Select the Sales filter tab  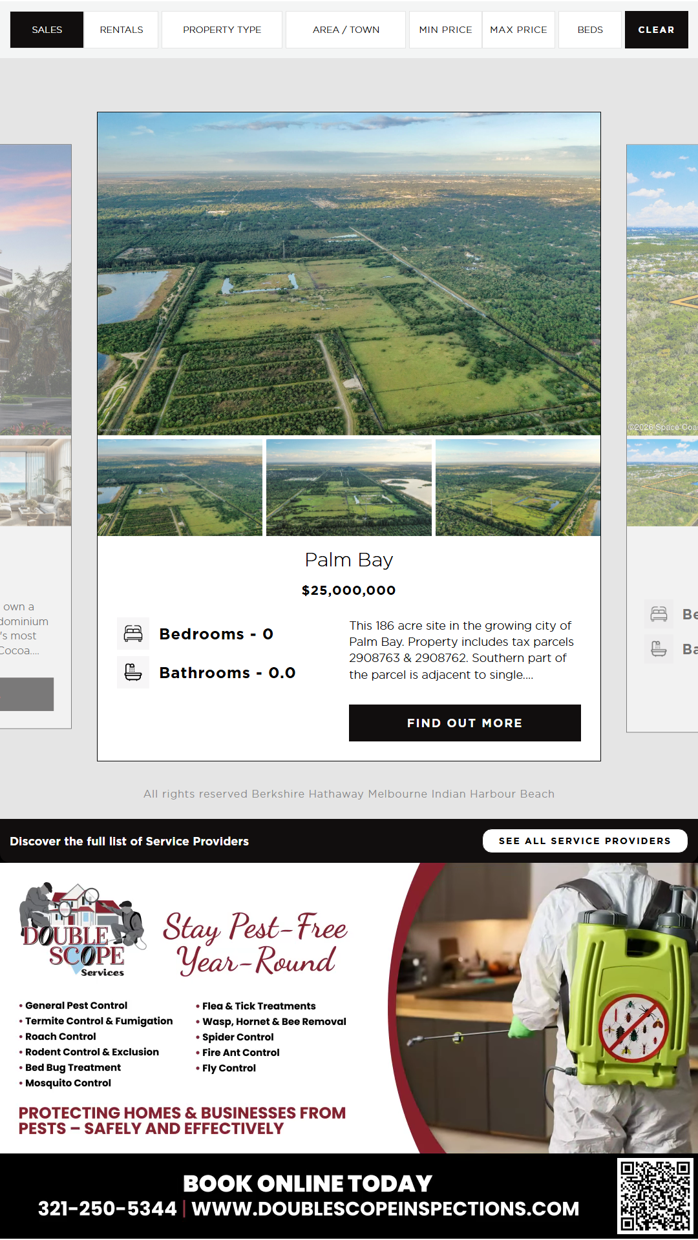pyautogui.click(x=47, y=30)
